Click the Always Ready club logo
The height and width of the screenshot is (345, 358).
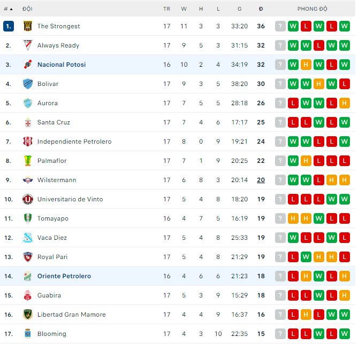(x=28, y=45)
